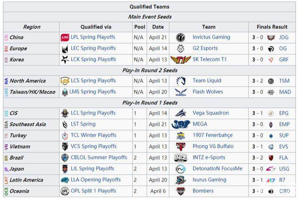The image size is (302, 199).
Task: Click the Invictus Gaming team logo
Action: click(x=180, y=37)
